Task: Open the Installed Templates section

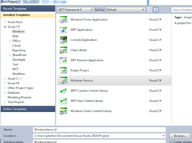Action: (x=28, y=15)
